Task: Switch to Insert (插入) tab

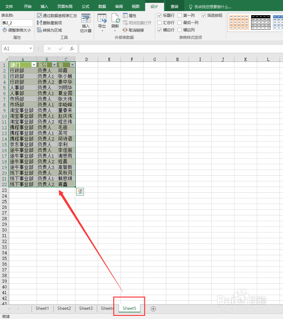Action: tap(44, 7)
